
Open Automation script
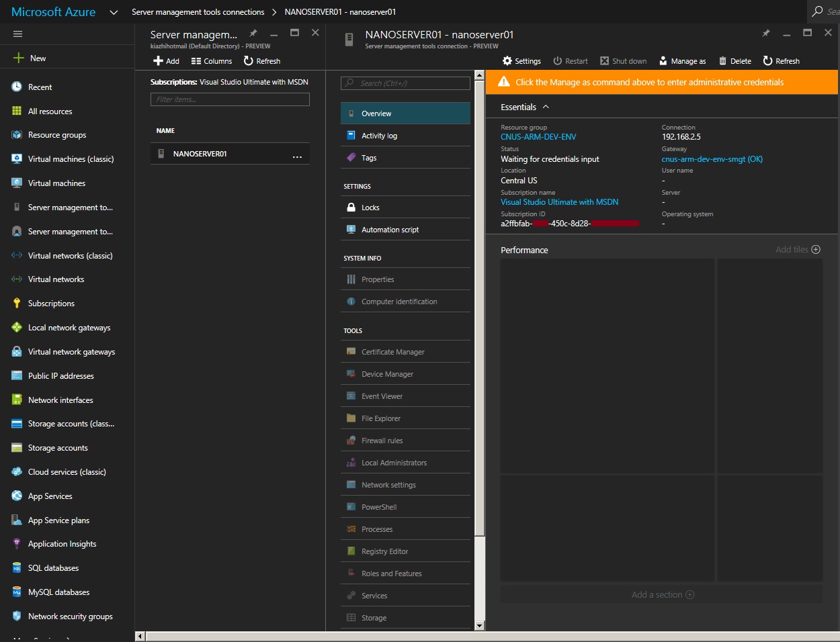[405, 230]
